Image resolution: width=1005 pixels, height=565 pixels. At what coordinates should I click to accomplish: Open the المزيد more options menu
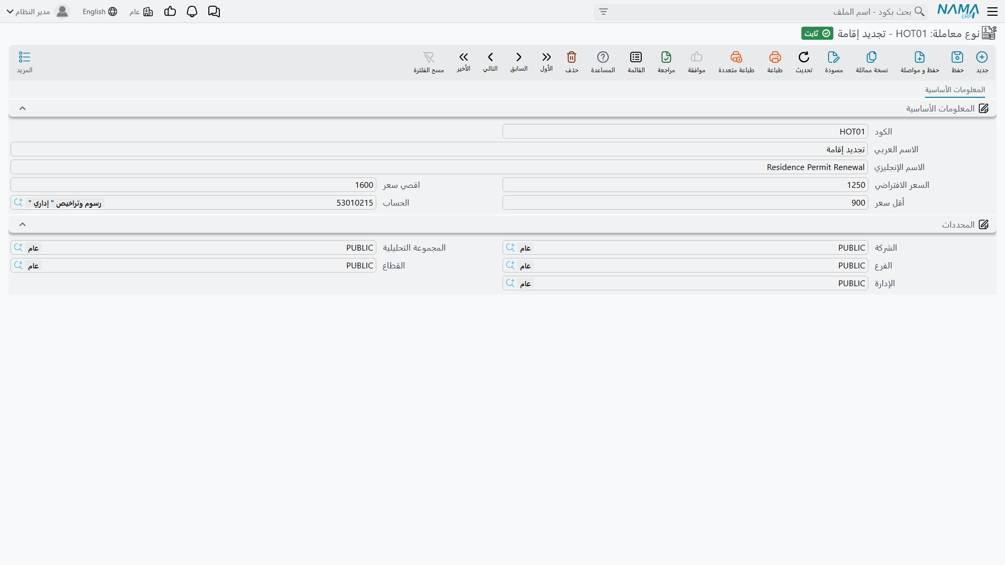coord(25,62)
